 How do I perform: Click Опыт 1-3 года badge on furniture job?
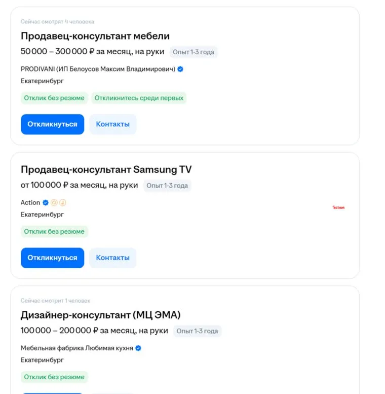click(x=193, y=52)
